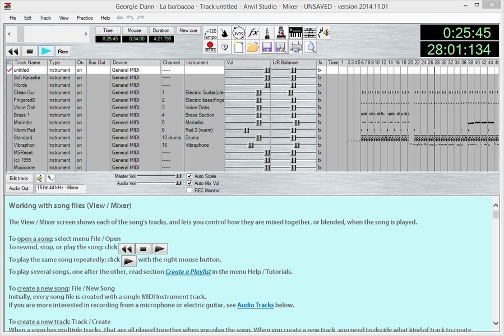Open the Track menu
This screenshot has height=336, width=504.
[45, 18]
